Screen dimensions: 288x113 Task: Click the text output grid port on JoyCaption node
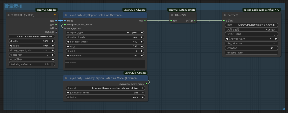pyautogui.click(x=145, y=21)
